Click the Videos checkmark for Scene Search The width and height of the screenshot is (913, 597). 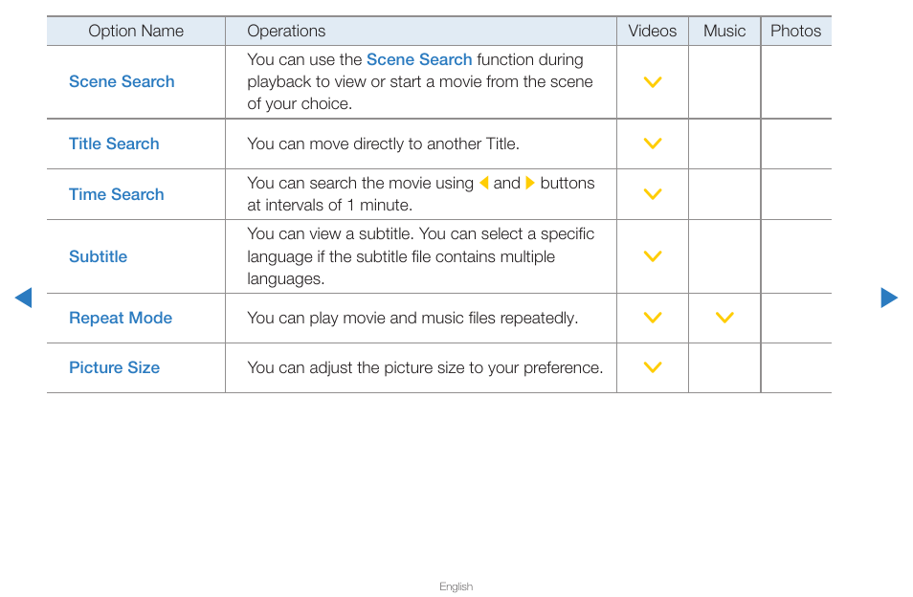point(653,82)
